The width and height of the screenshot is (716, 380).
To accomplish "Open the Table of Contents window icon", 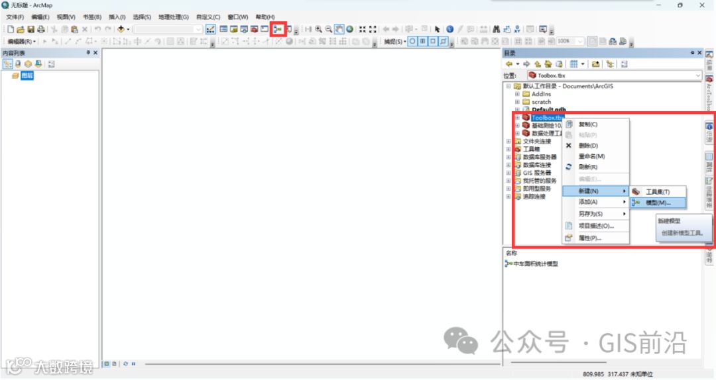I will click(223, 29).
